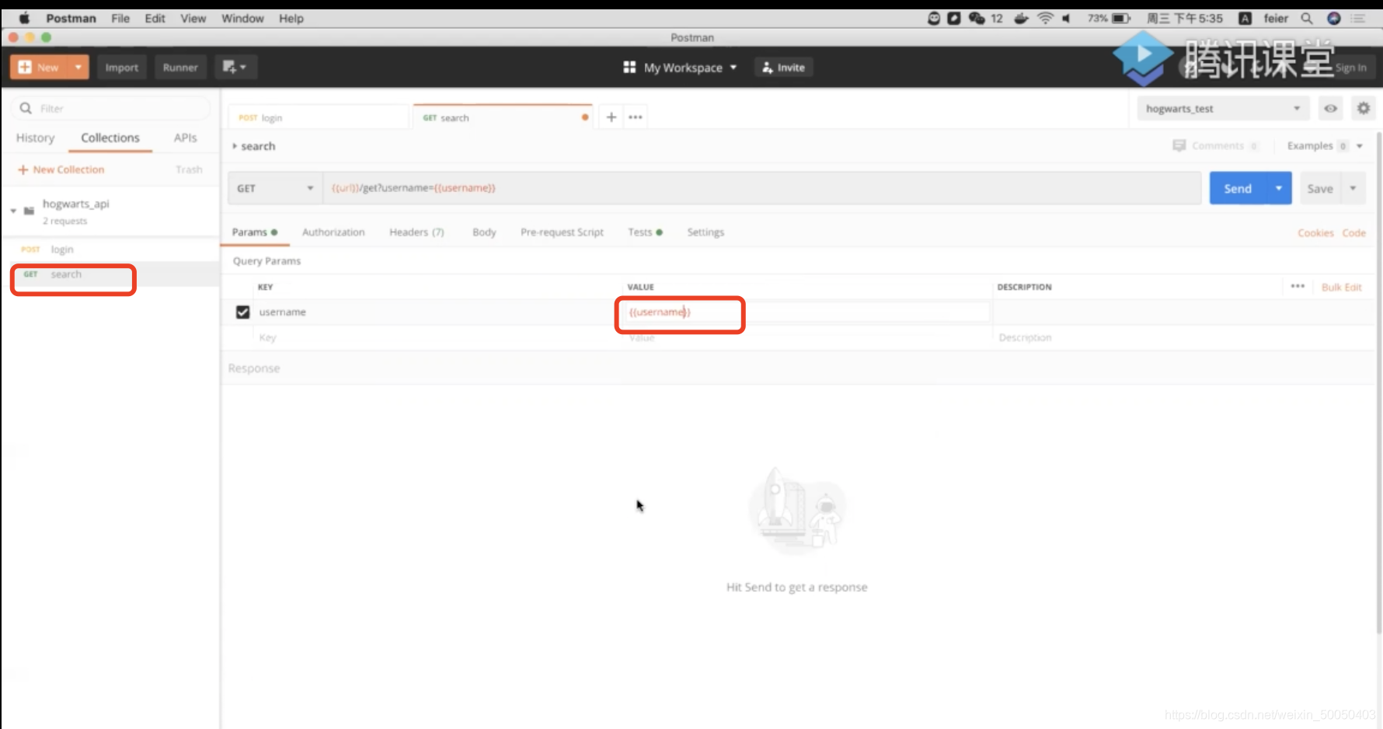
Task: Select the Tests tab
Action: click(x=645, y=232)
